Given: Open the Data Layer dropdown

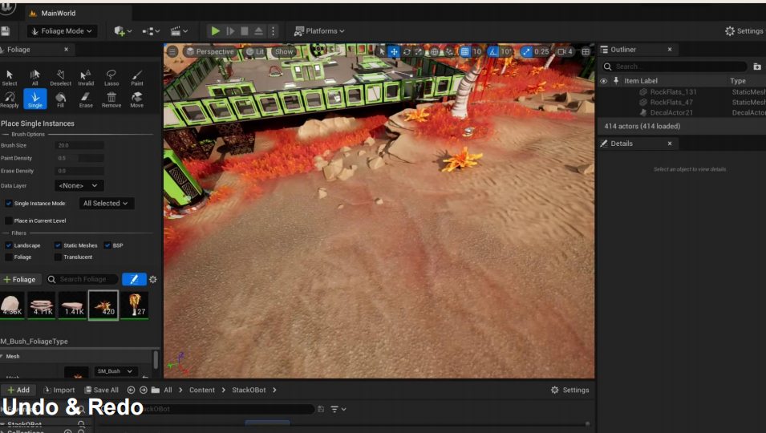Looking at the screenshot, I should click(x=79, y=185).
